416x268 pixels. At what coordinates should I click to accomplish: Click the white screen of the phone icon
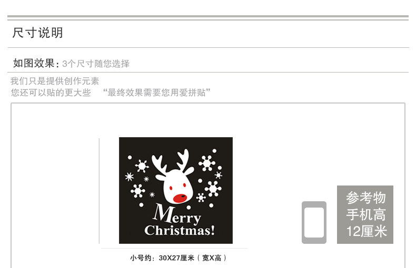tap(314, 222)
